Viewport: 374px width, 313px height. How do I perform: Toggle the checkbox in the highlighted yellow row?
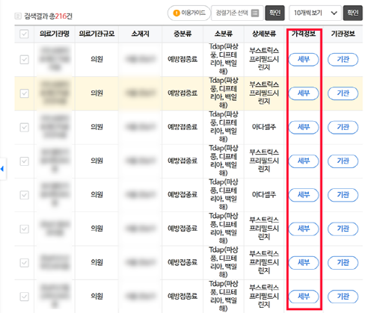point(24,93)
